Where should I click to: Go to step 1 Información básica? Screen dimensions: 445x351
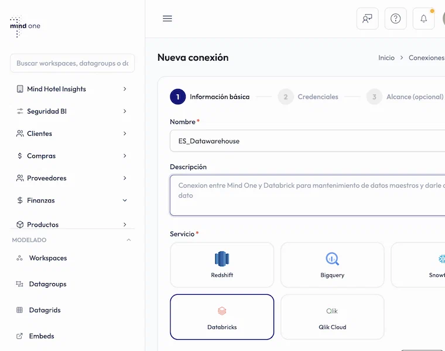[x=210, y=97]
